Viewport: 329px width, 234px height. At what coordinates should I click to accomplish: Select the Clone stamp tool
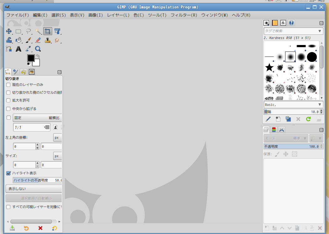(48, 40)
